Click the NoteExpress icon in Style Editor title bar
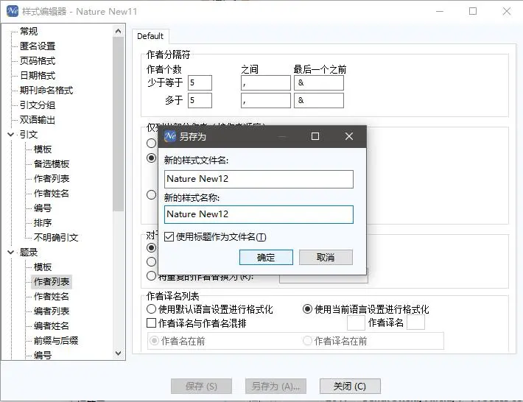Screen dimensions: 523x402 13,11
